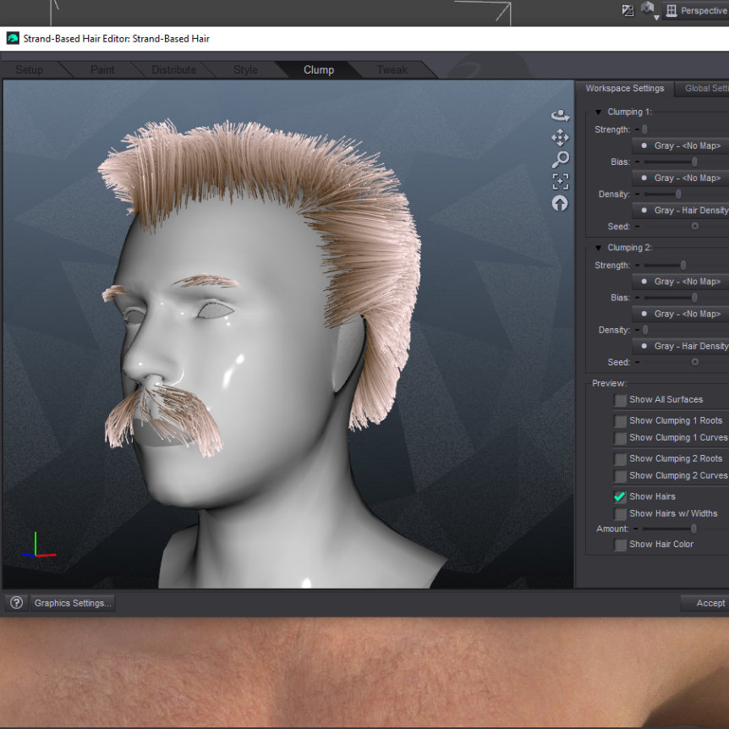The height and width of the screenshot is (729, 729).
Task: Select the orbit/rotate view icon
Action: (x=560, y=115)
